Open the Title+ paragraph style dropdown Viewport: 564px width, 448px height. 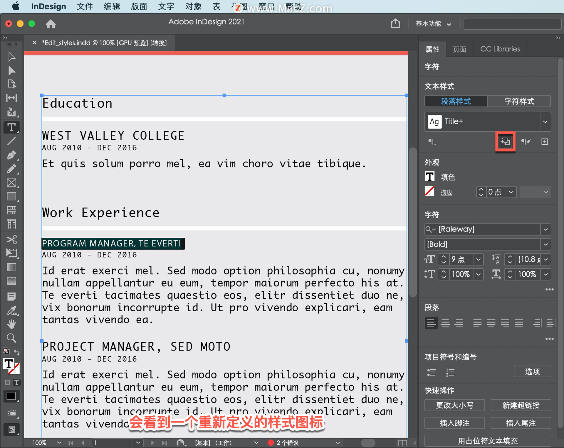click(545, 121)
